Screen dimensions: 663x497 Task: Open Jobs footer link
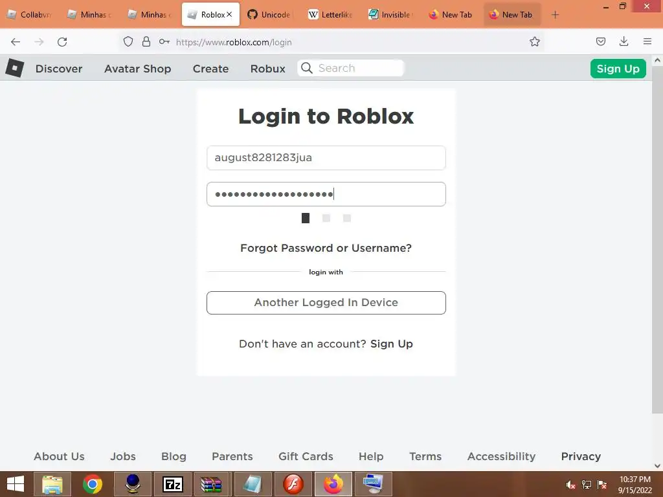tap(123, 456)
